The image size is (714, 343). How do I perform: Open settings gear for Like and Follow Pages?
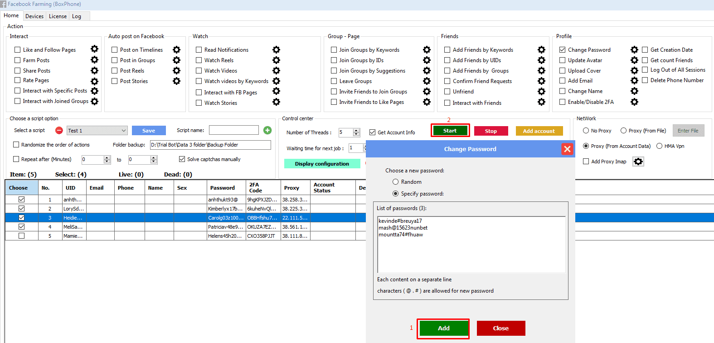94,49
